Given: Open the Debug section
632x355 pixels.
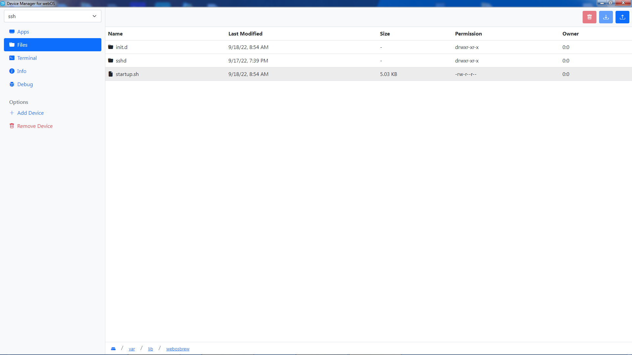Looking at the screenshot, I should [x=25, y=84].
